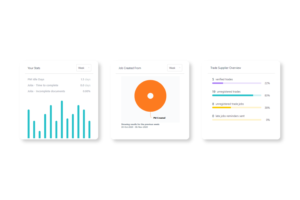The image size is (300, 200).
Task: Click the 19 unregistered trades label
Action: click(226, 92)
